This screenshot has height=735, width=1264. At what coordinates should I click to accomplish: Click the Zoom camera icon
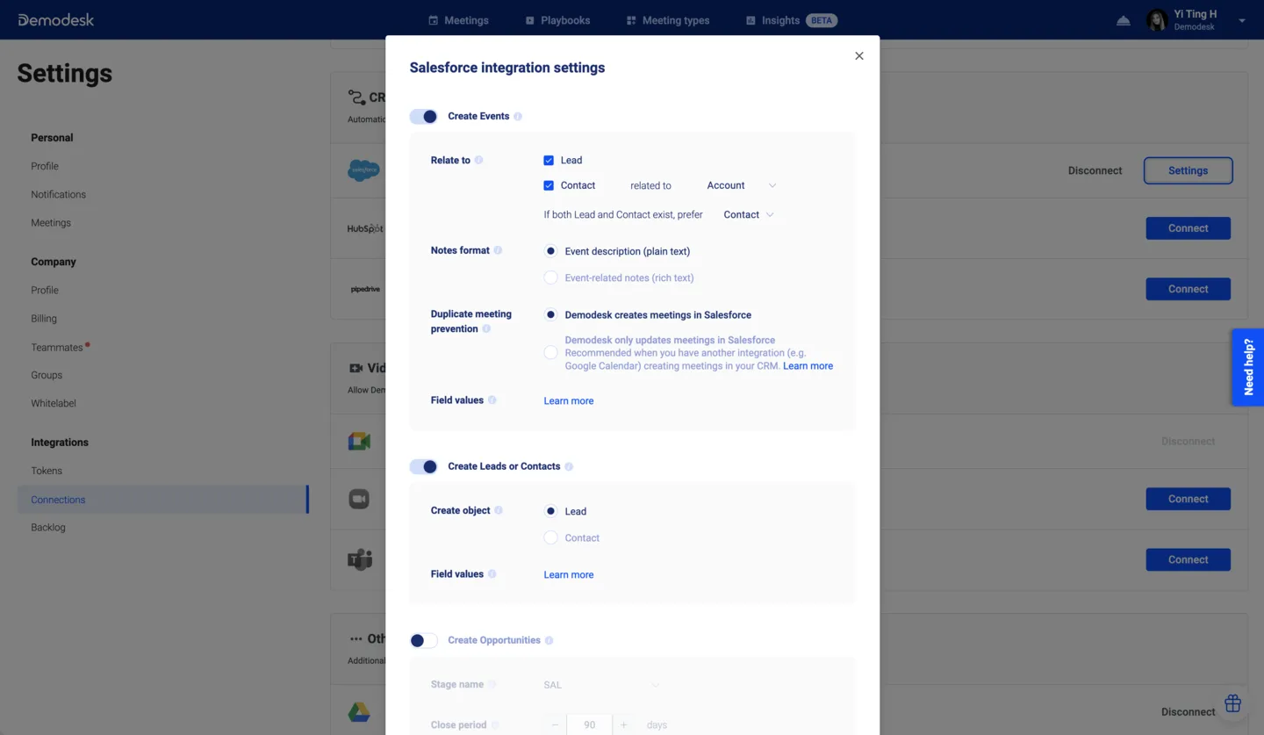[359, 499]
